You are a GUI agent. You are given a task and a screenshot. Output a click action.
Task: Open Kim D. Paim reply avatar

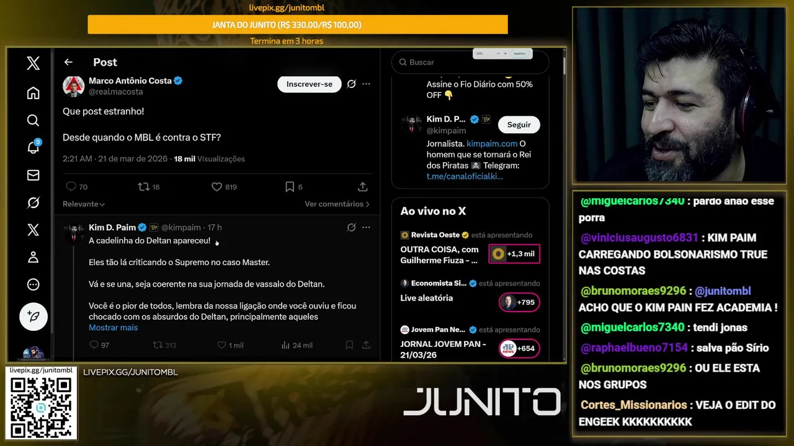(74, 232)
